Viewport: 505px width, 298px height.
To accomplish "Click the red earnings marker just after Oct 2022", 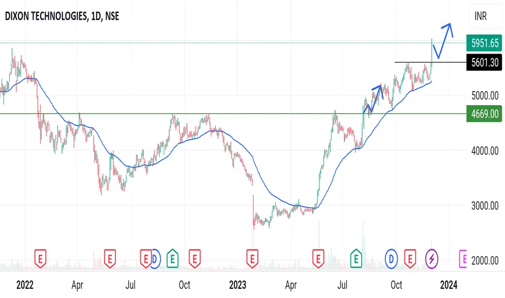I will pyautogui.click(x=195, y=258).
